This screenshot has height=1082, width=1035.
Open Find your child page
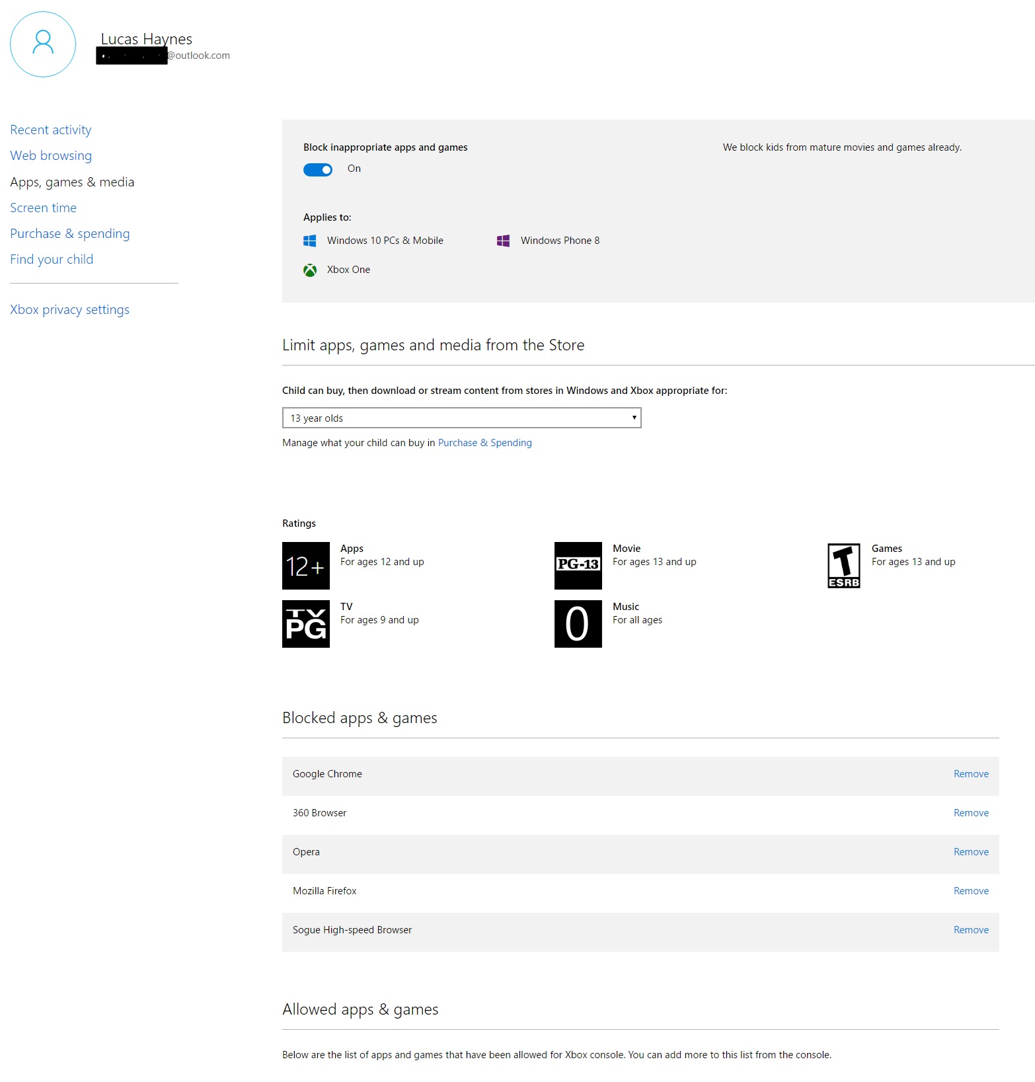(x=52, y=259)
